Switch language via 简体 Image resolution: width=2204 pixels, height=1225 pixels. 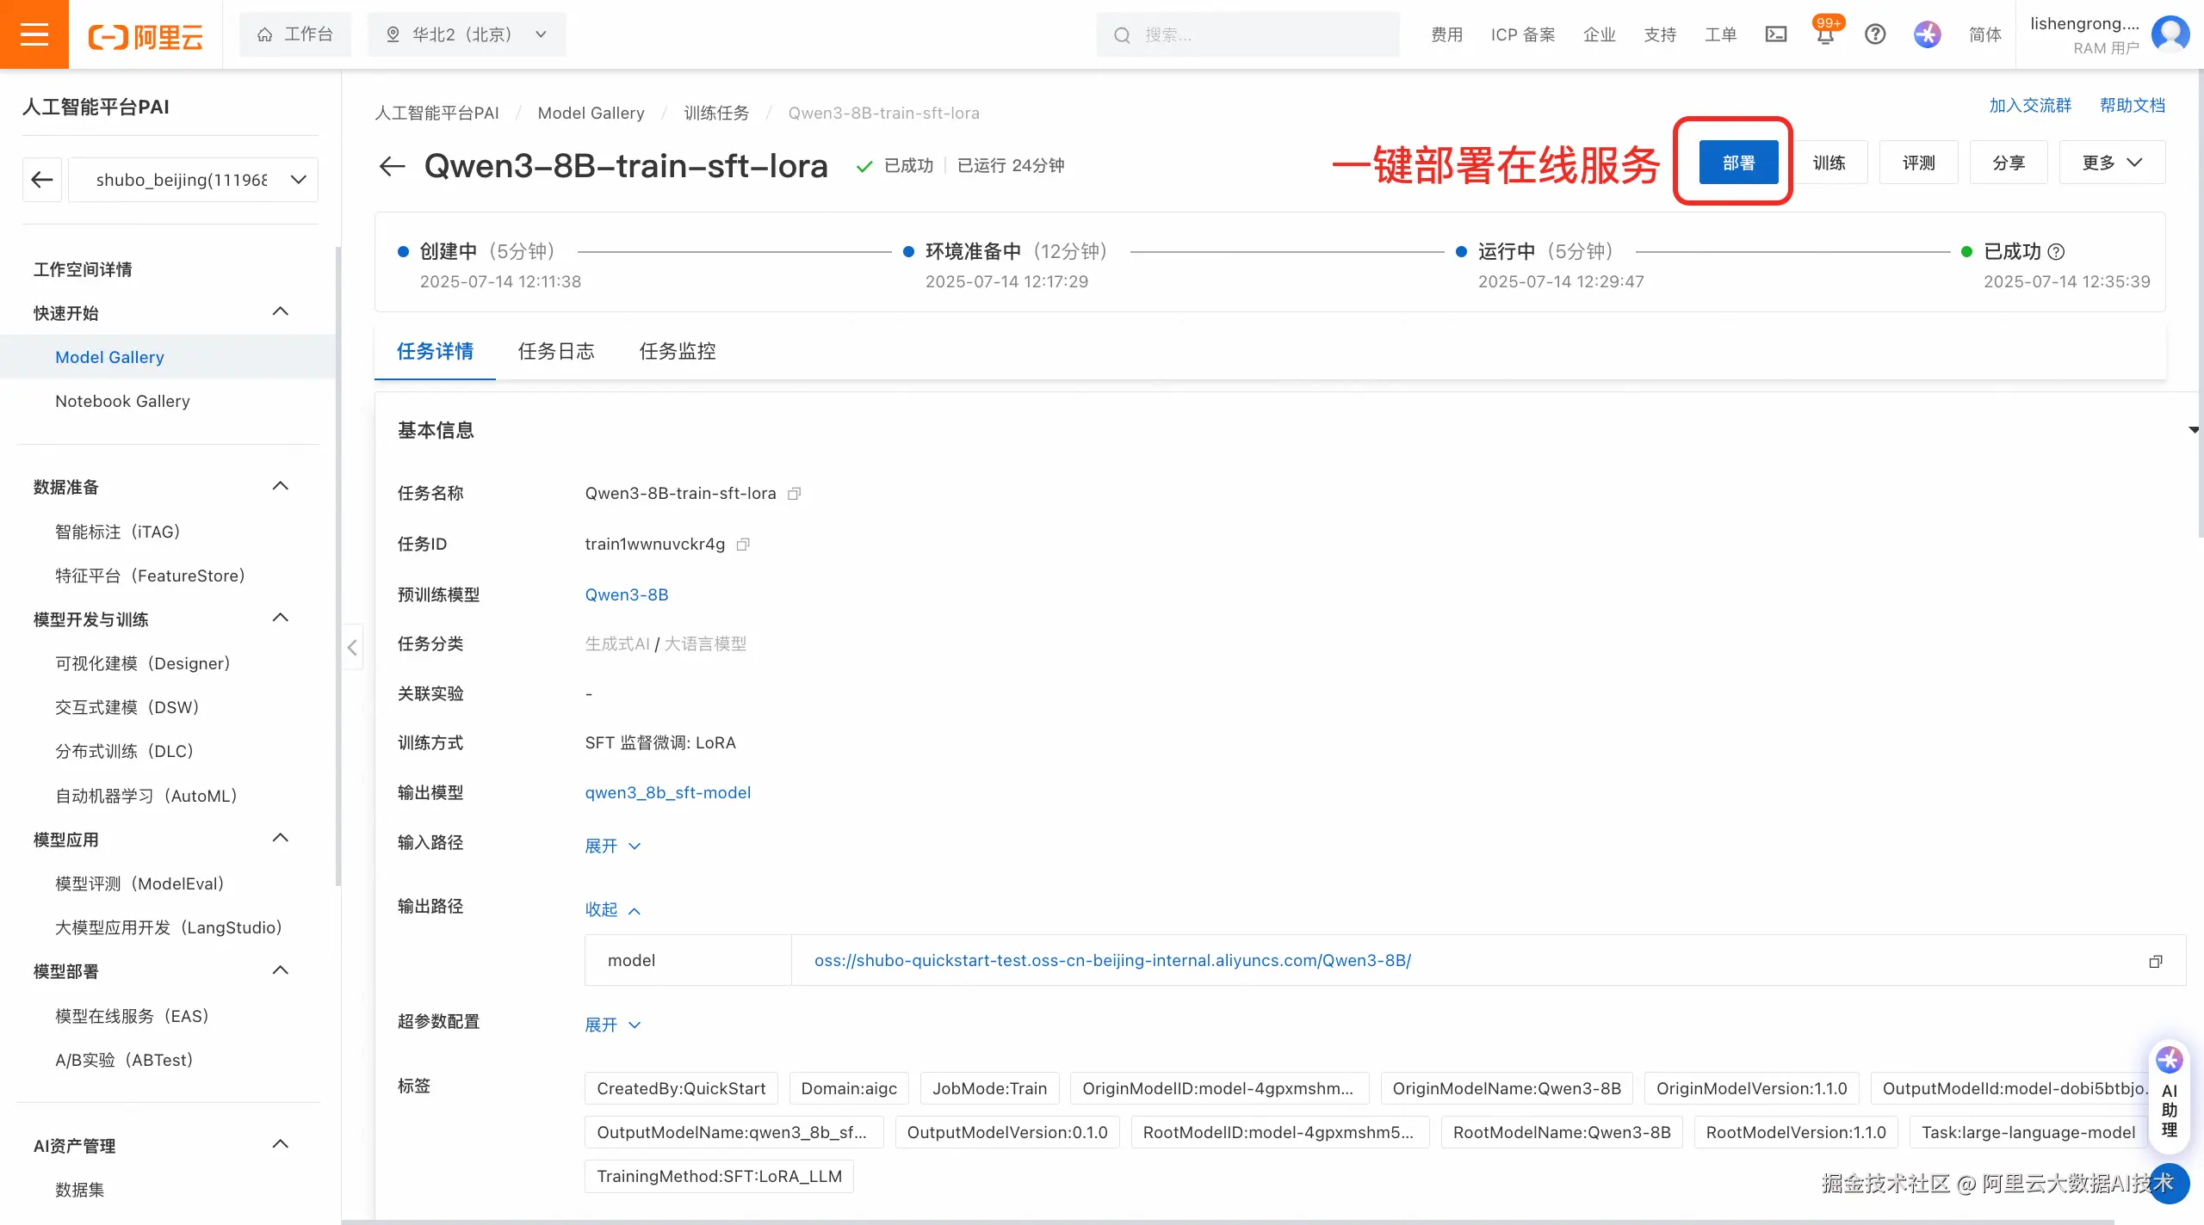[1985, 34]
